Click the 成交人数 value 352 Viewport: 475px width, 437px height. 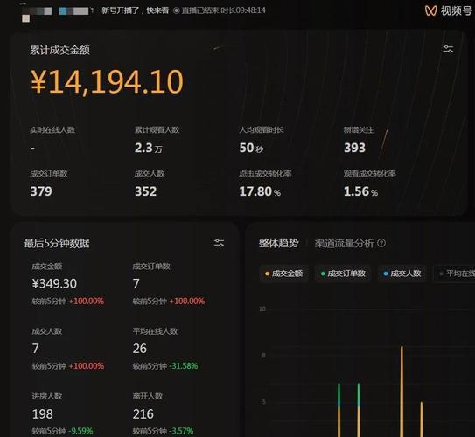coord(146,191)
